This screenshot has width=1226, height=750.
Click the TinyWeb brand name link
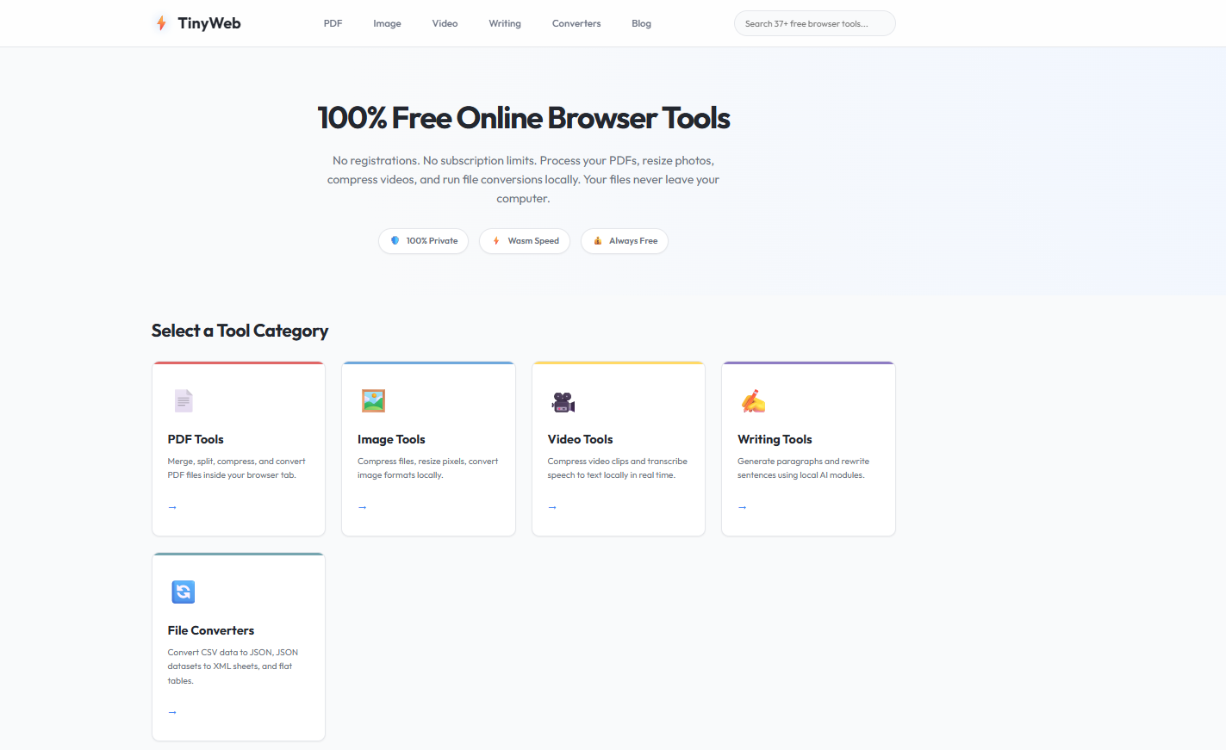click(209, 23)
